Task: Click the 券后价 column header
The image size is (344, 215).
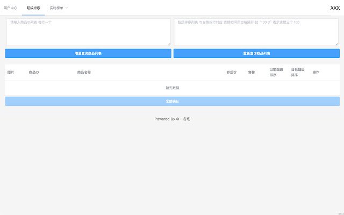Action: (232, 72)
